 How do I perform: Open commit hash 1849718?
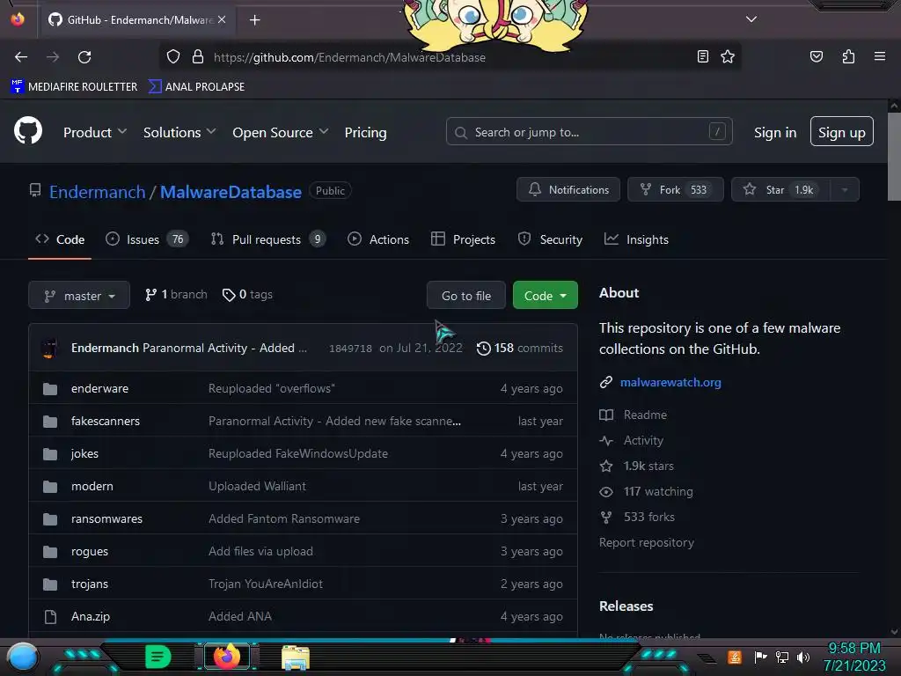(x=350, y=349)
